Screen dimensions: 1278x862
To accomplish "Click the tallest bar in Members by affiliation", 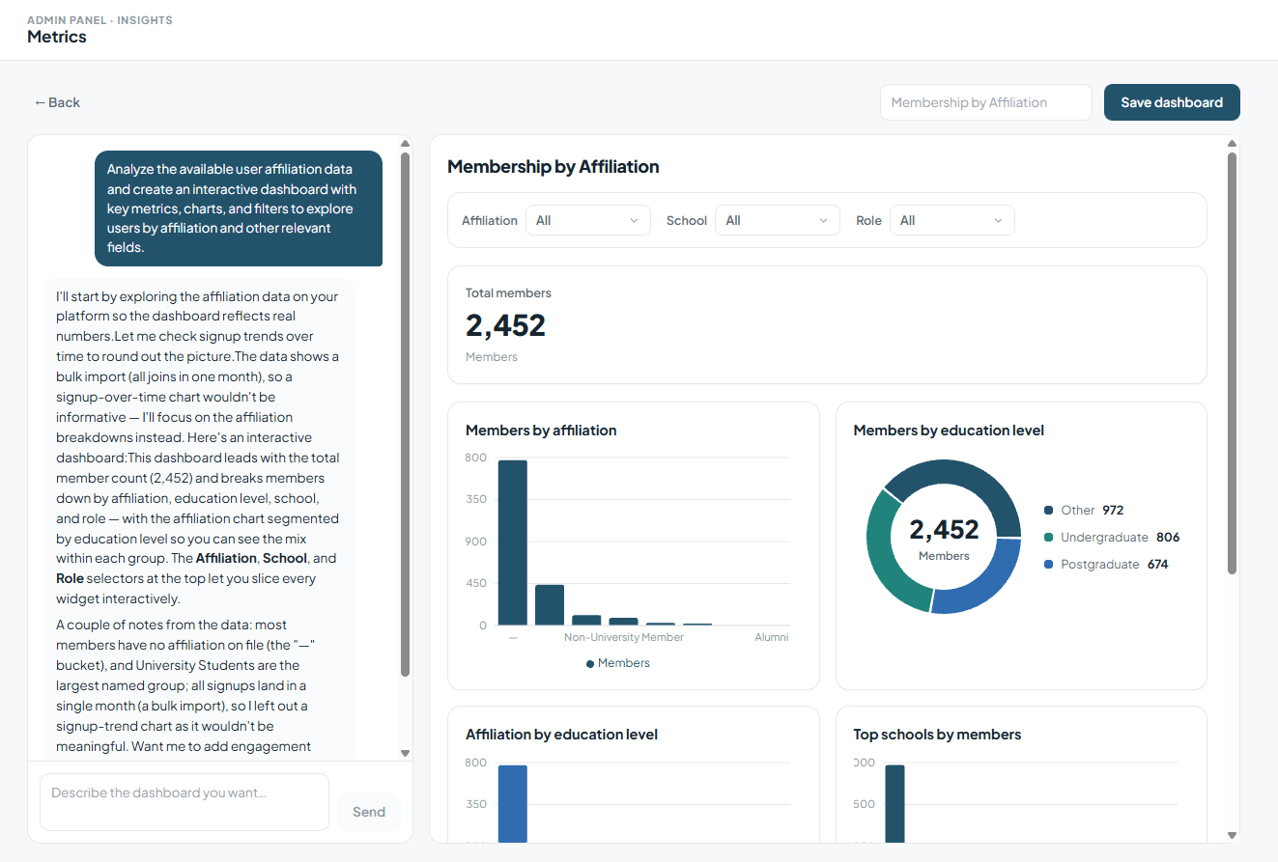I will tap(513, 542).
